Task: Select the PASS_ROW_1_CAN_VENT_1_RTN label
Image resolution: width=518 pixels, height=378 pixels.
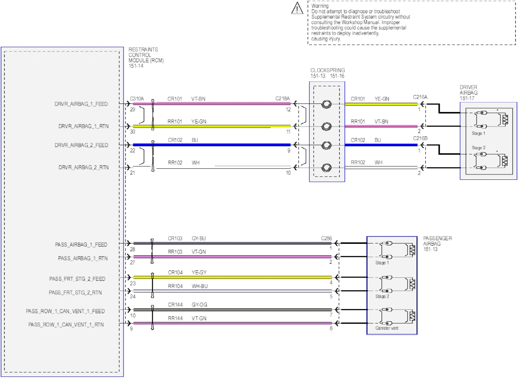Action: 66,325
